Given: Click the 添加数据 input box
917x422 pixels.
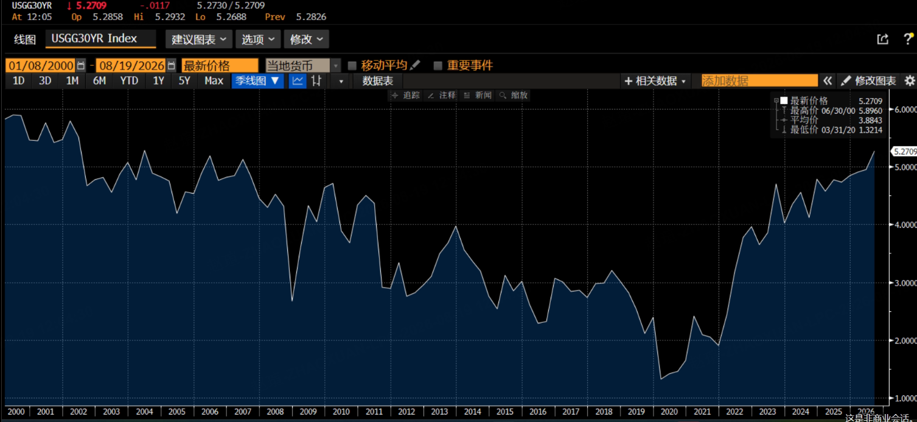Looking at the screenshot, I should coord(759,81).
